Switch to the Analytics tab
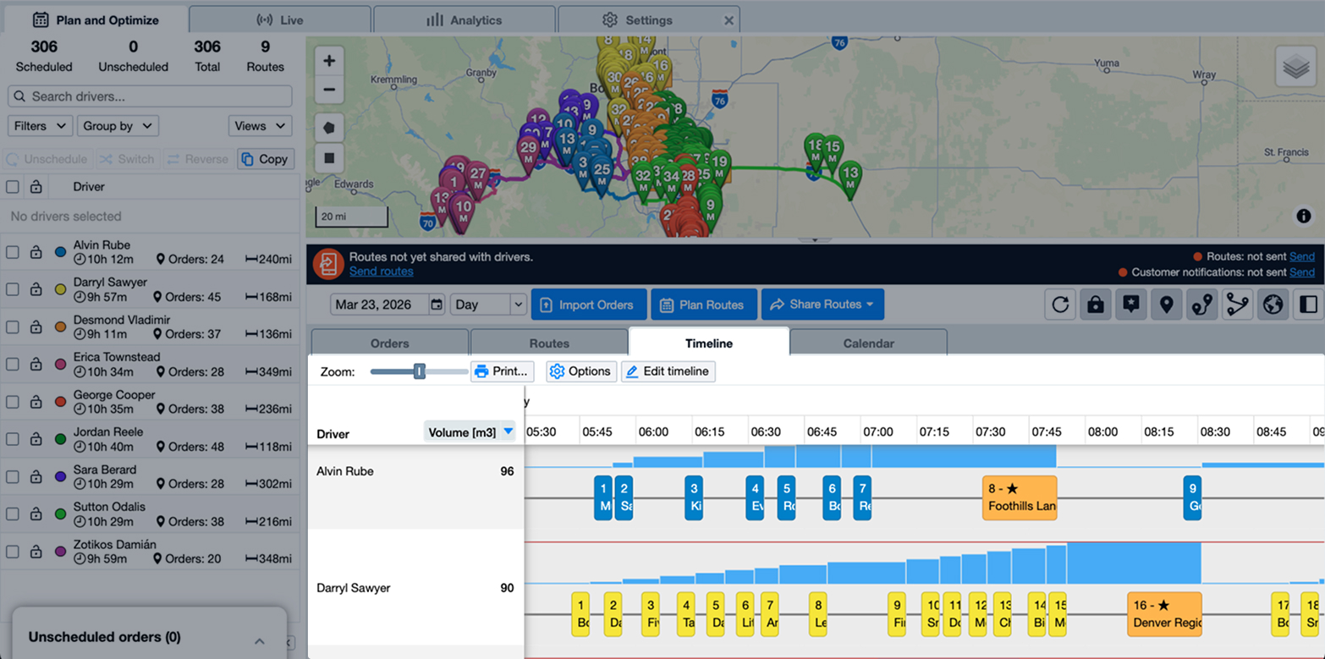 click(x=464, y=20)
